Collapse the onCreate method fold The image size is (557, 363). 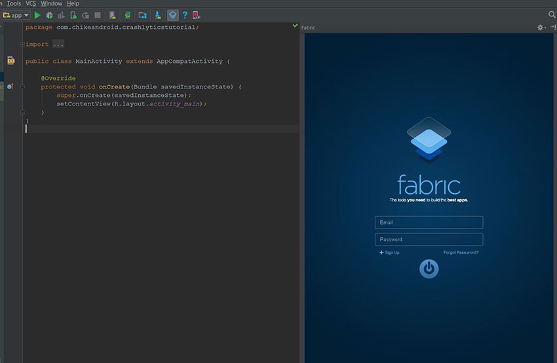[x=22, y=86]
